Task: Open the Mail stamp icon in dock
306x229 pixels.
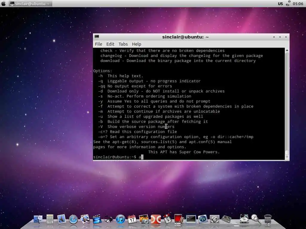Action: [62, 219]
